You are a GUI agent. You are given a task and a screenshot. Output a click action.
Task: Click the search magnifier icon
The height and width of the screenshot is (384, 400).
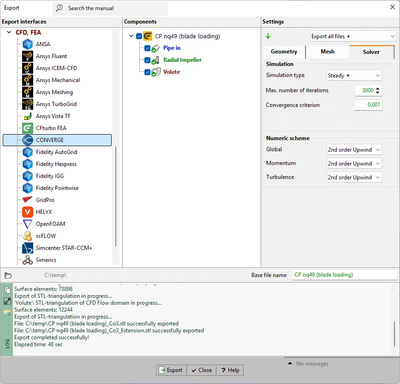click(59, 8)
